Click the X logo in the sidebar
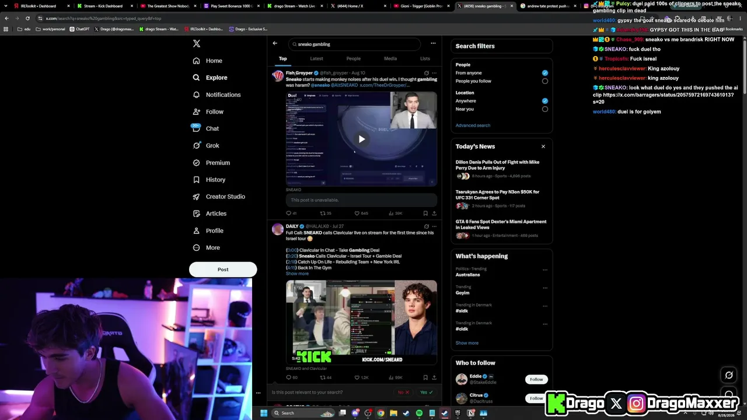747x420 pixels. (197, 44)
